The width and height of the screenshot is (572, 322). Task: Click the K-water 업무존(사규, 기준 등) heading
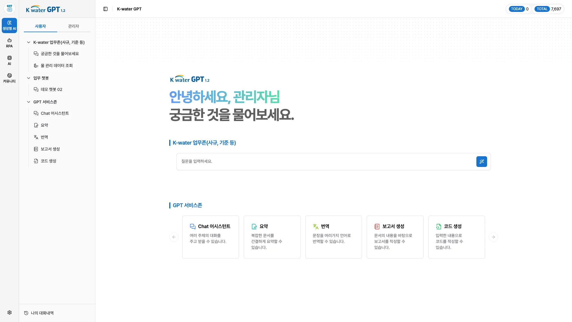(204, 143)
